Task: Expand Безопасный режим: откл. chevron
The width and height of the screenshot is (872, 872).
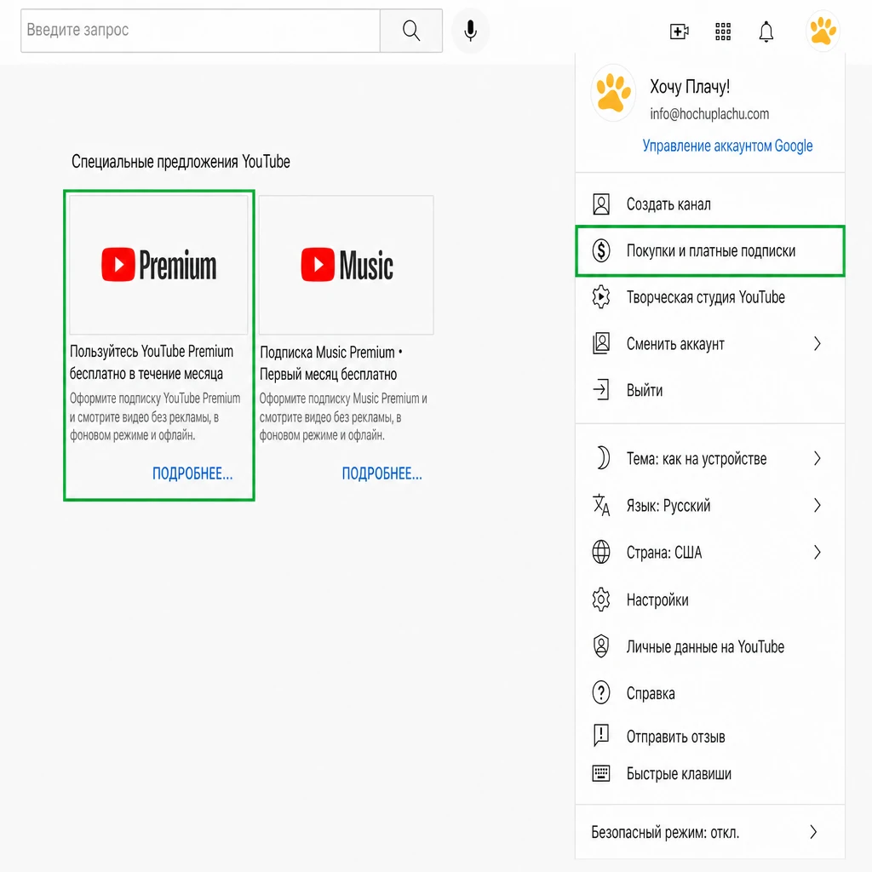Action: click(813, 832)
